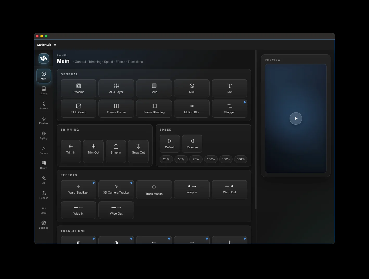
Task: Apply the Wide In effect
Action: pos(78,210)
